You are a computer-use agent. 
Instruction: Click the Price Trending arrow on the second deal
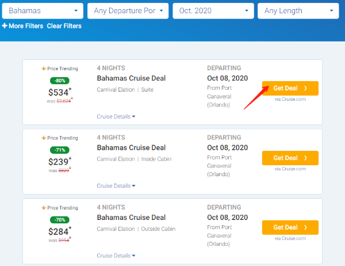44,138
